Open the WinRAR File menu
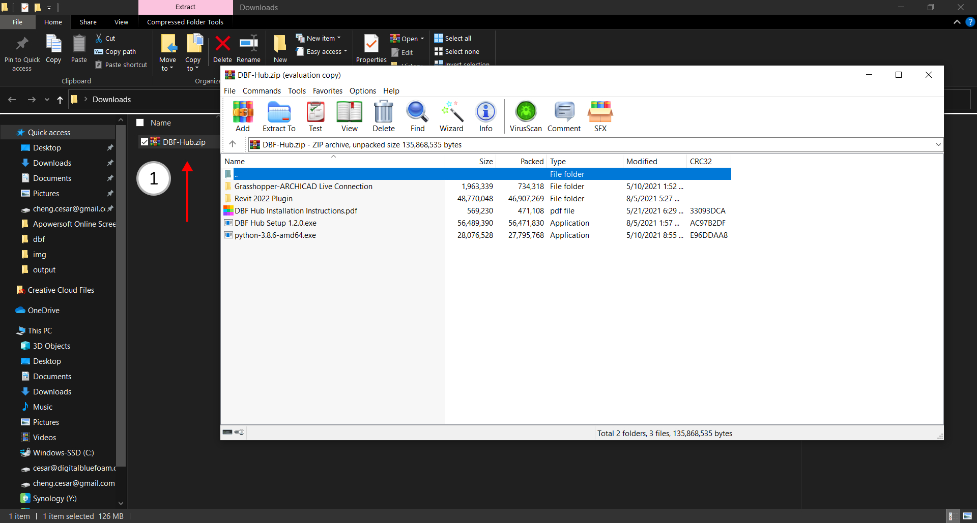This screenshot has height=523, width=977. point(229,91)
